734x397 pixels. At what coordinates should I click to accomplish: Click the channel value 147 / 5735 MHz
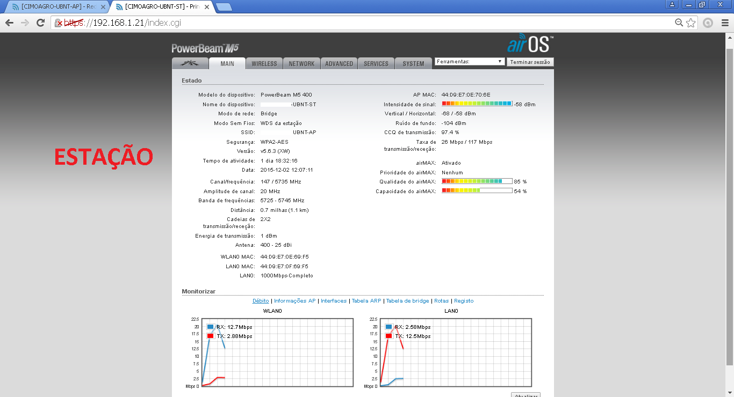280,182
